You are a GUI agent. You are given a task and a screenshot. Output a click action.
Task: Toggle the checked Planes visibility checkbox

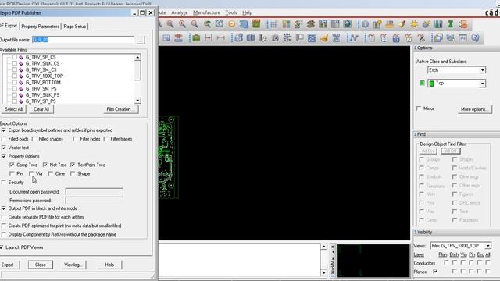[435, 272]
